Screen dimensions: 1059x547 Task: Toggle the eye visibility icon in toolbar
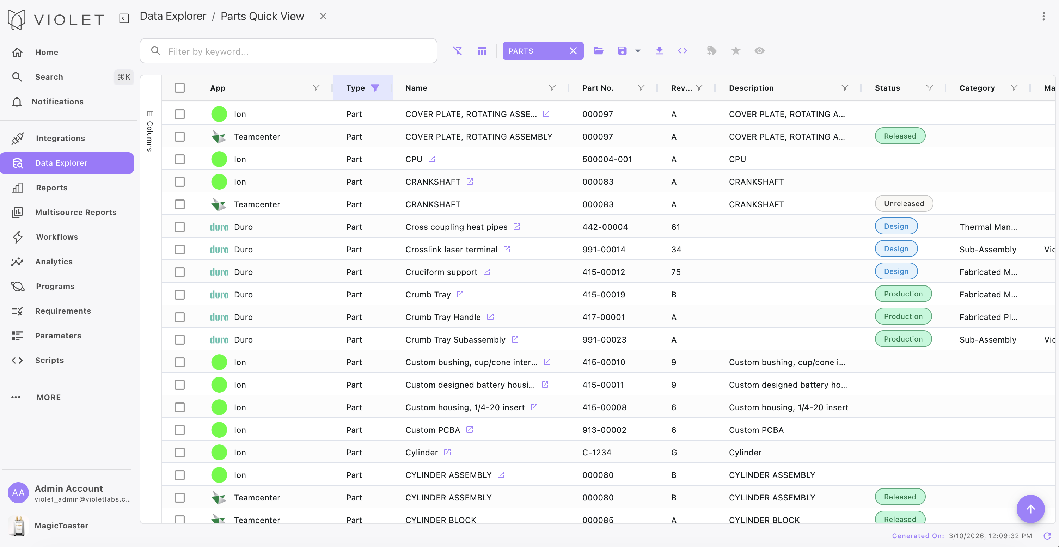[759, 51]
